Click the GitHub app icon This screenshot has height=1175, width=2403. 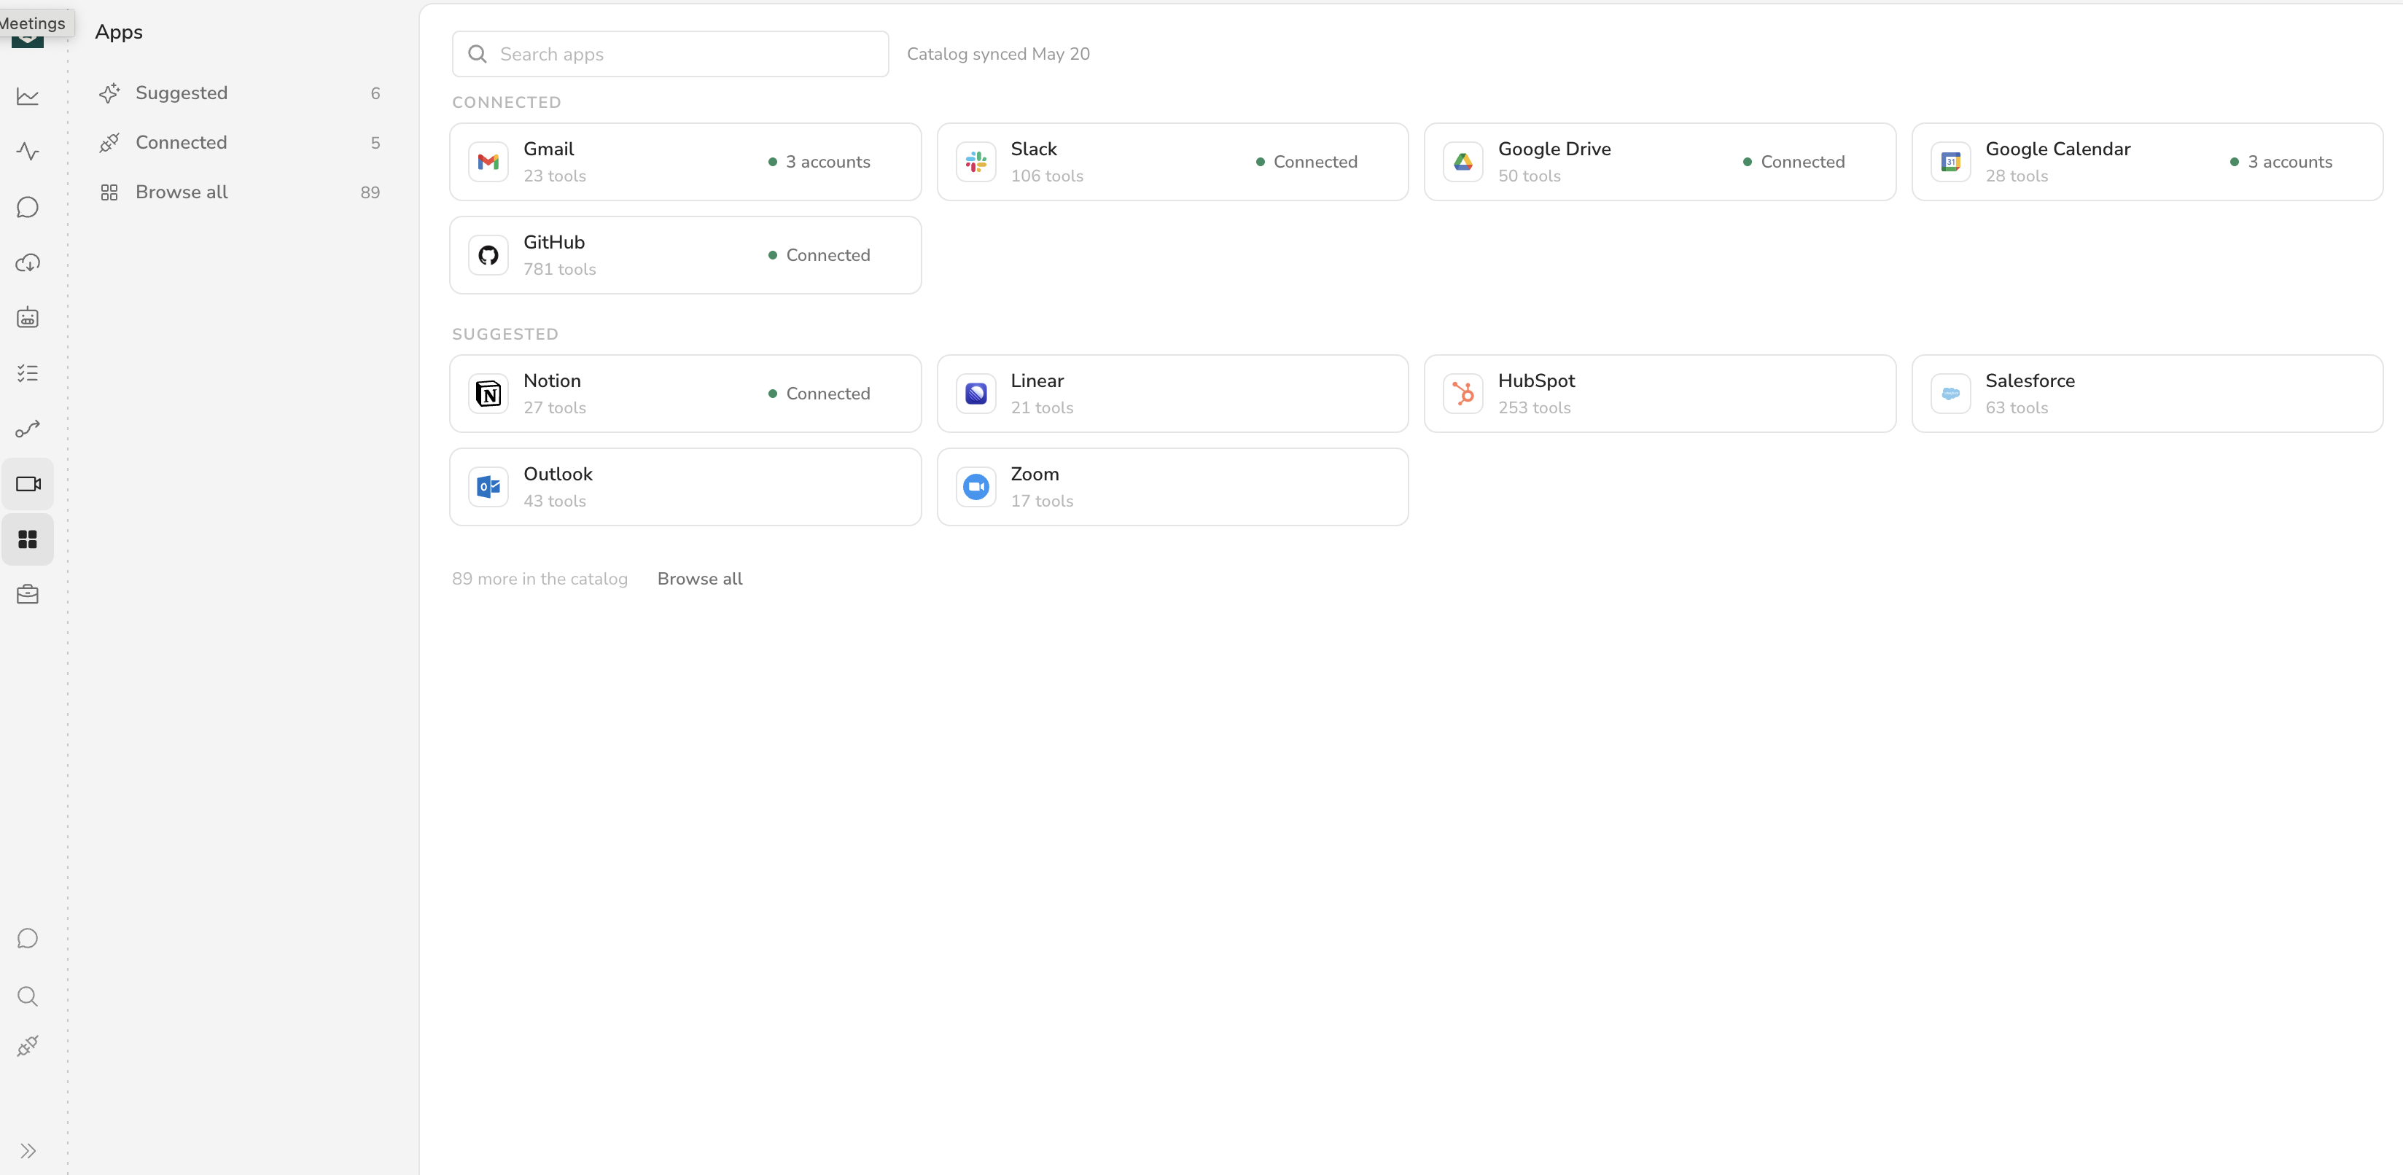[x=488, y=256]
